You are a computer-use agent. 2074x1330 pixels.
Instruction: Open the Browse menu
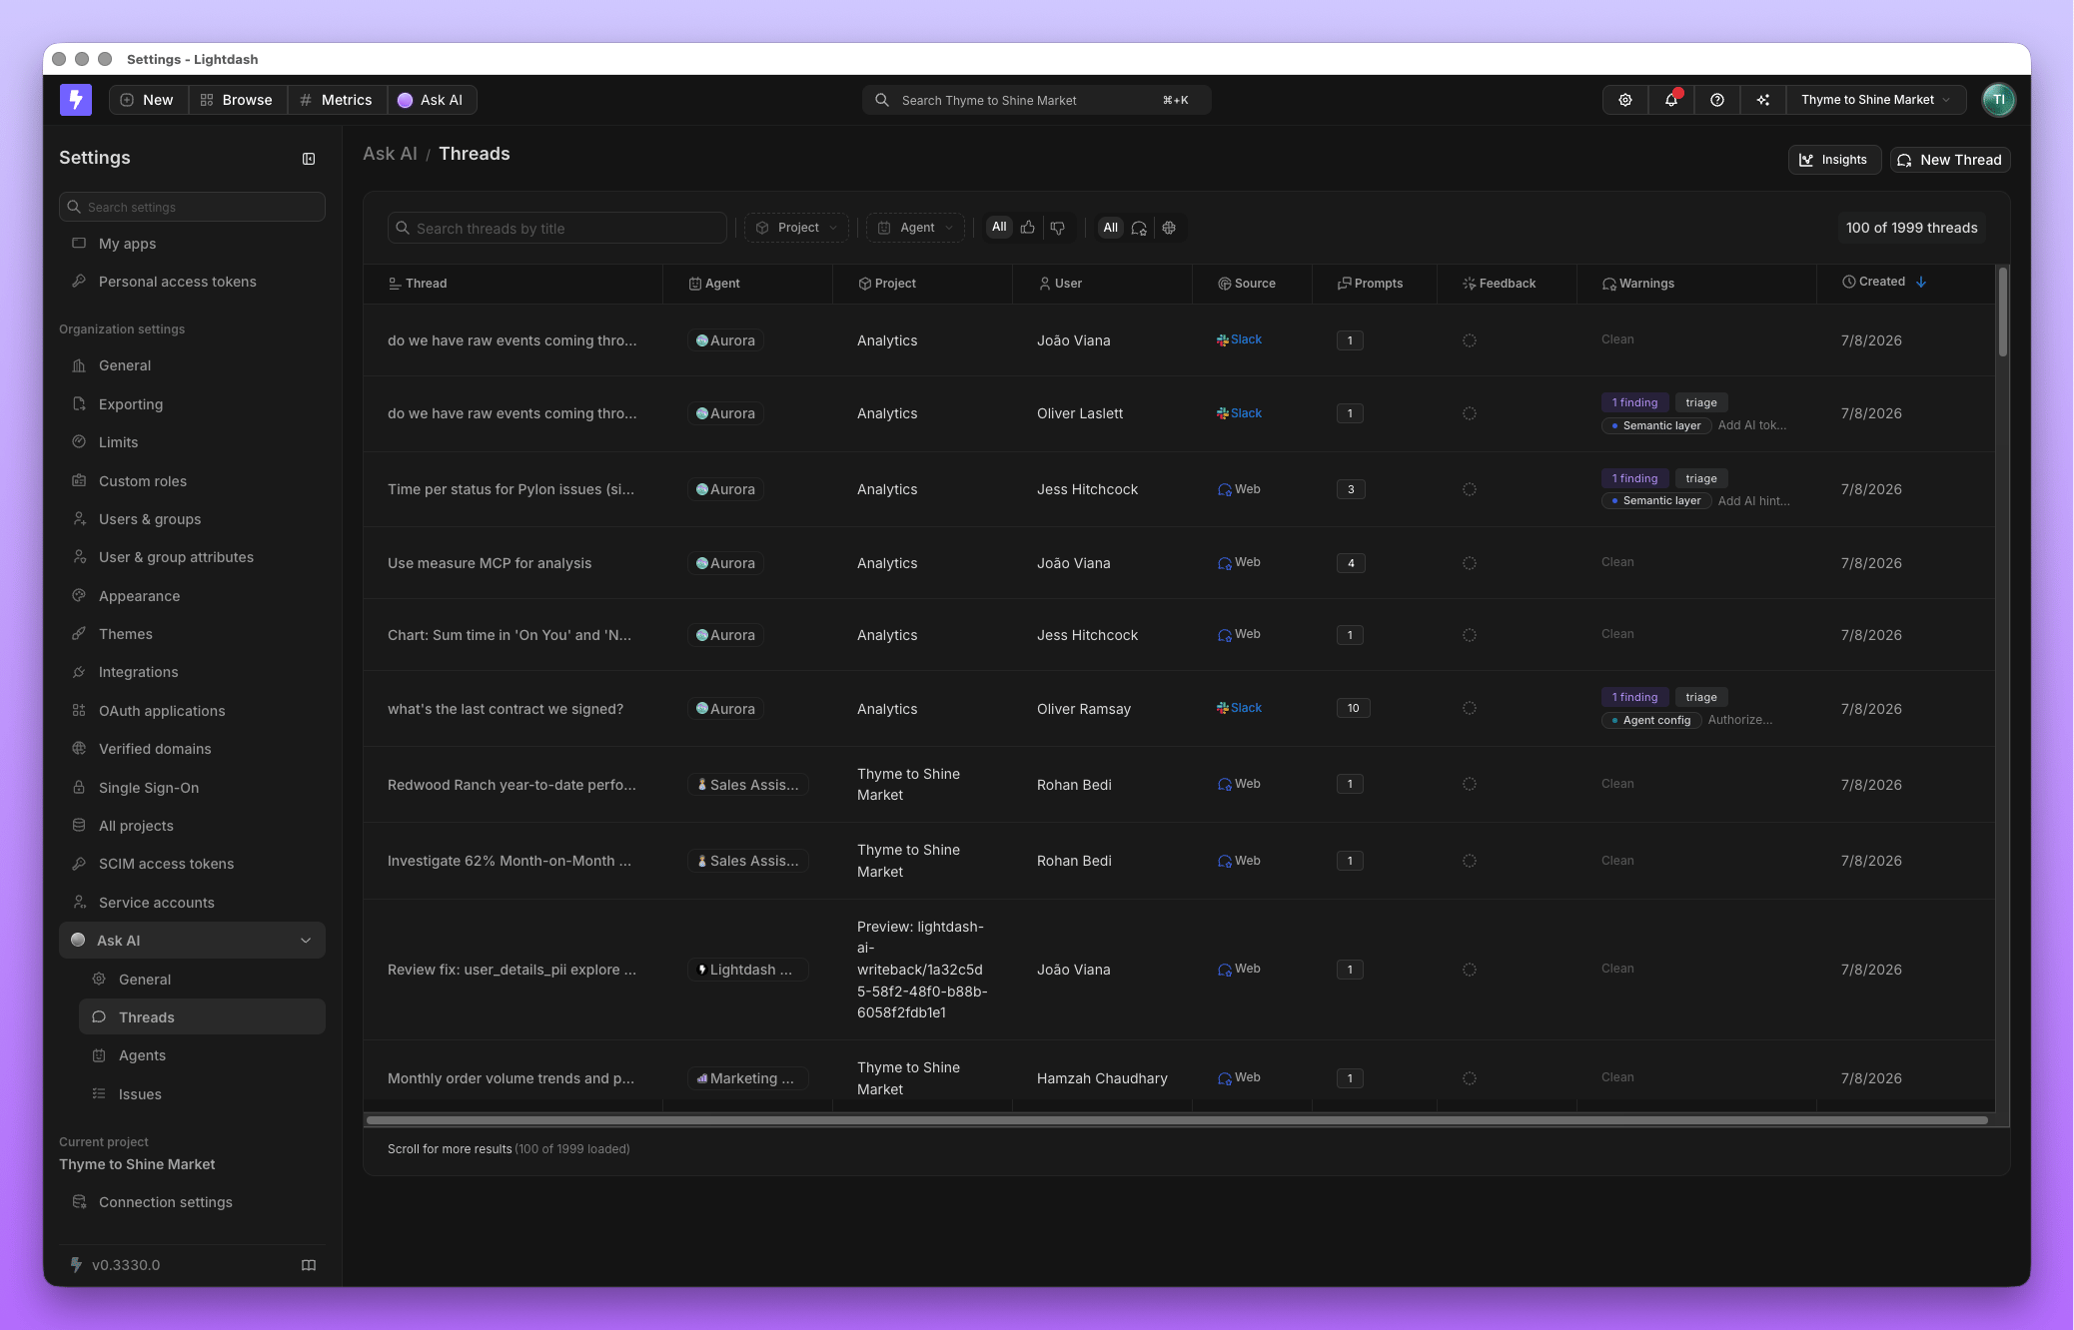pos(237,100)
